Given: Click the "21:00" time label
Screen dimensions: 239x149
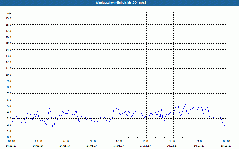Looking at the screenshot, I should click(199, 141).
